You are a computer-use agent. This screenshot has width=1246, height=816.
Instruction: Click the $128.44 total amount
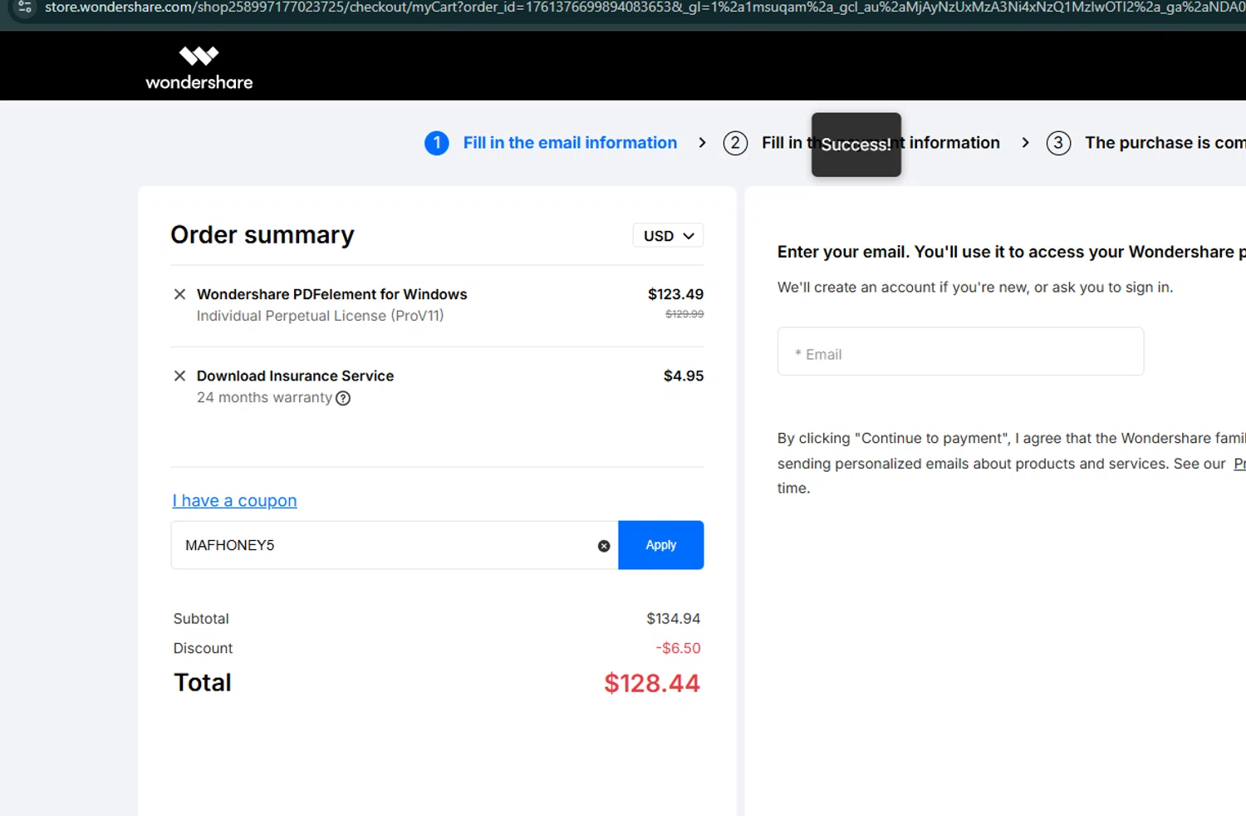point(652,683)
